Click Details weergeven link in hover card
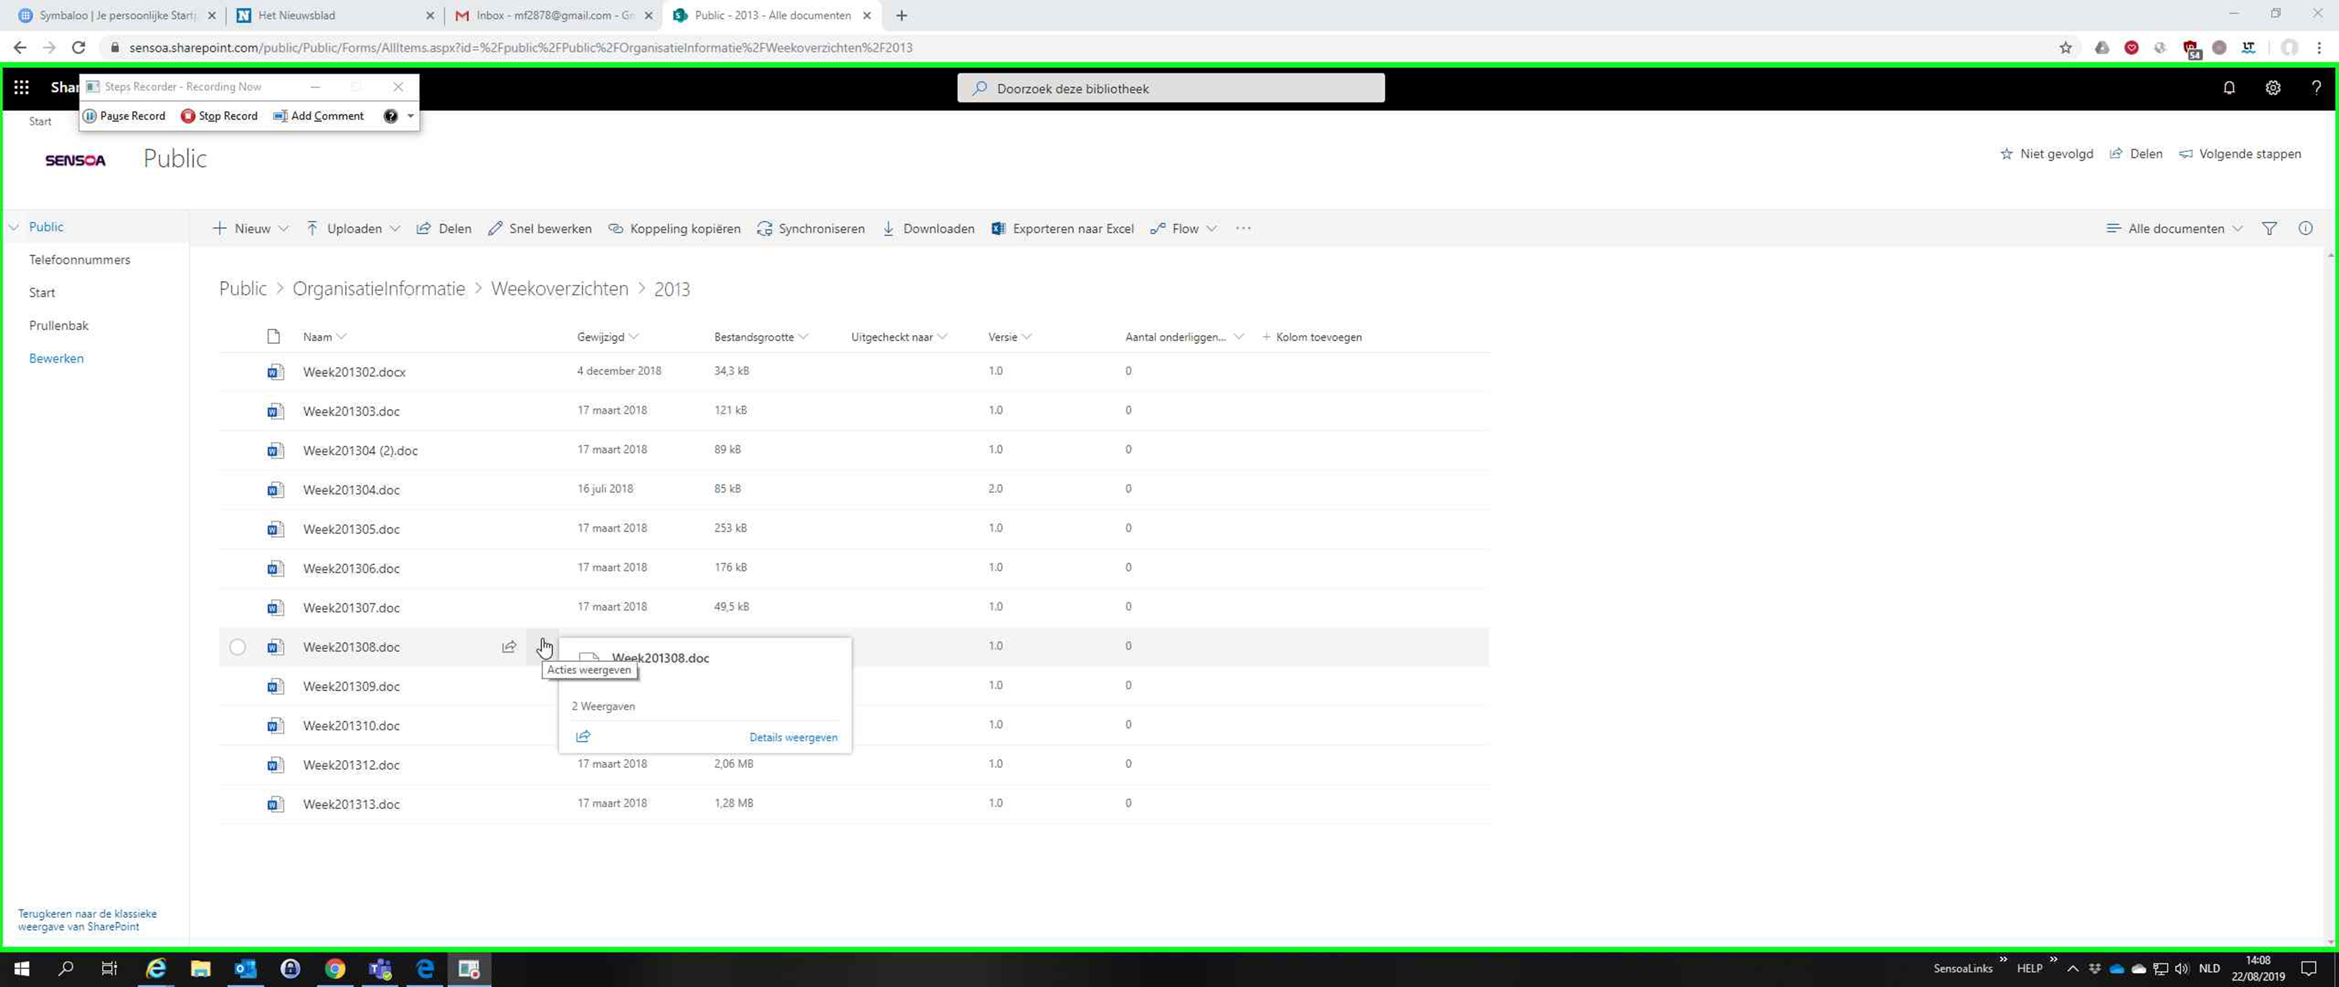This screenshot has height=987, width=2339. click(793, 737)
